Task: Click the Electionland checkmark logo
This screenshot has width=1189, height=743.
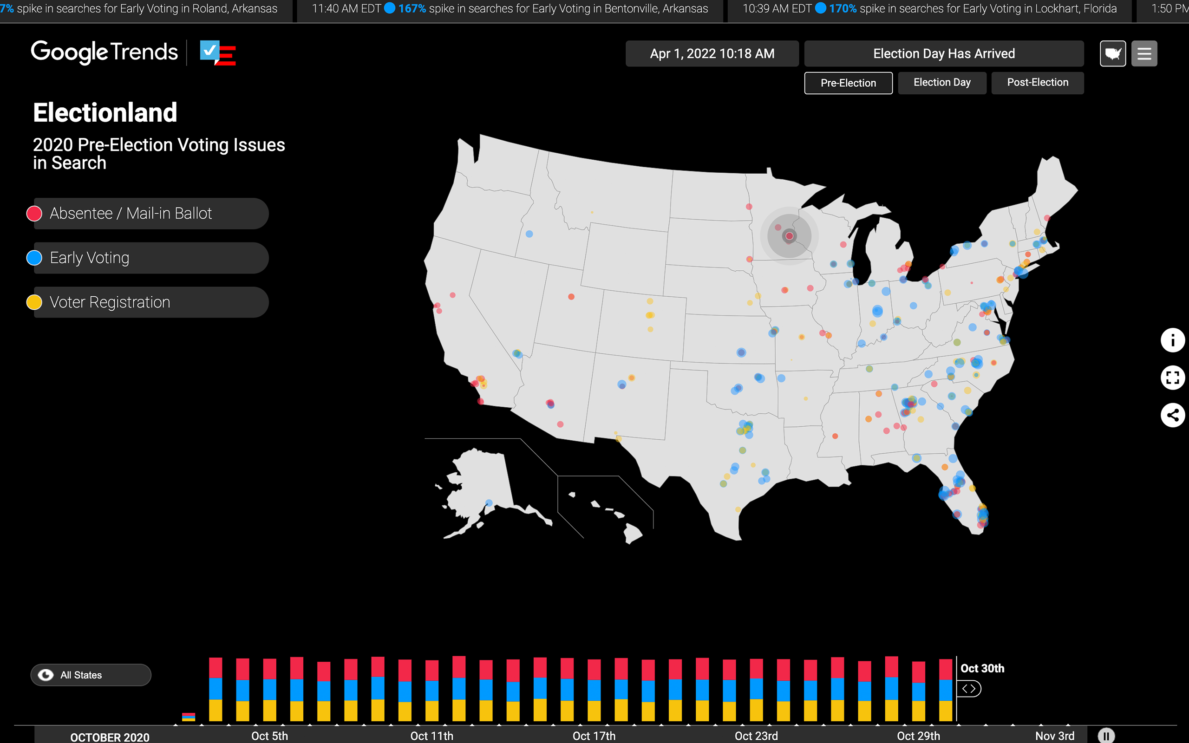Action: pos(218,52)
